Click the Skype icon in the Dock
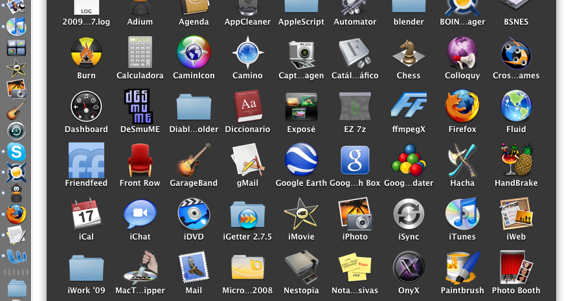 point(16,151)
